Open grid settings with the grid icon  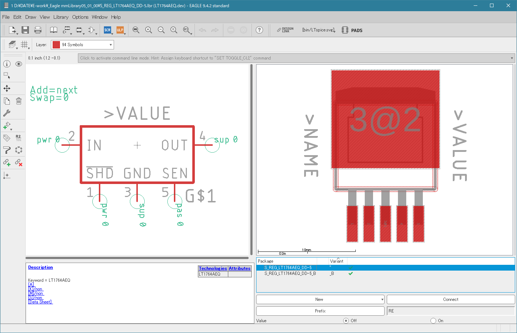coord(24,44)
